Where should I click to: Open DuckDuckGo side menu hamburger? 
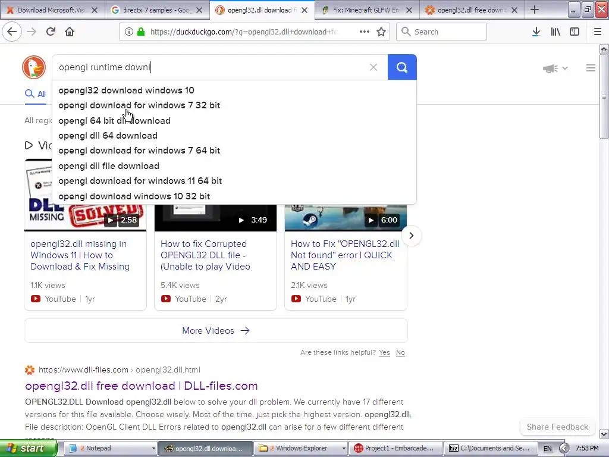591,68
